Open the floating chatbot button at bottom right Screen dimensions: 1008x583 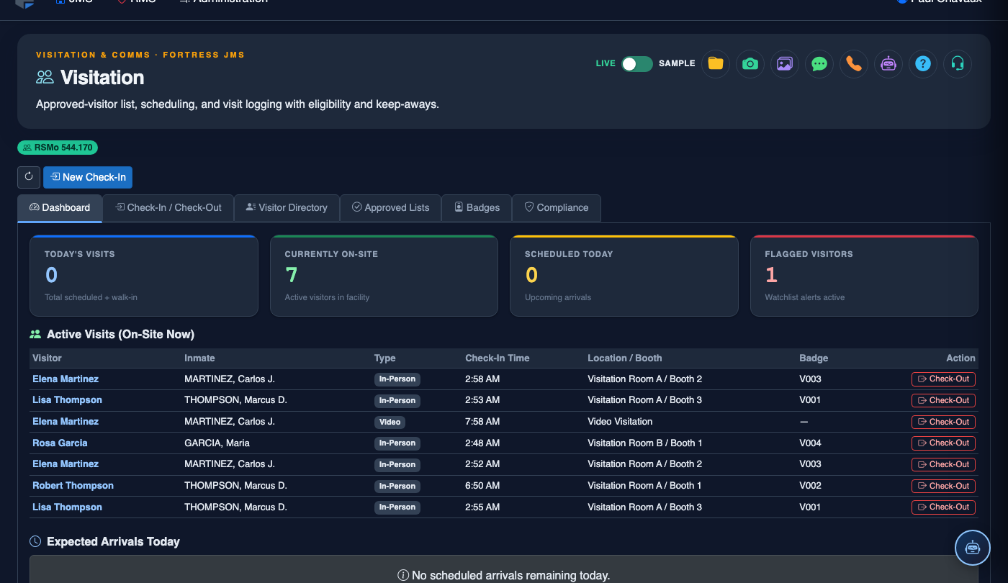pos(973,548)
